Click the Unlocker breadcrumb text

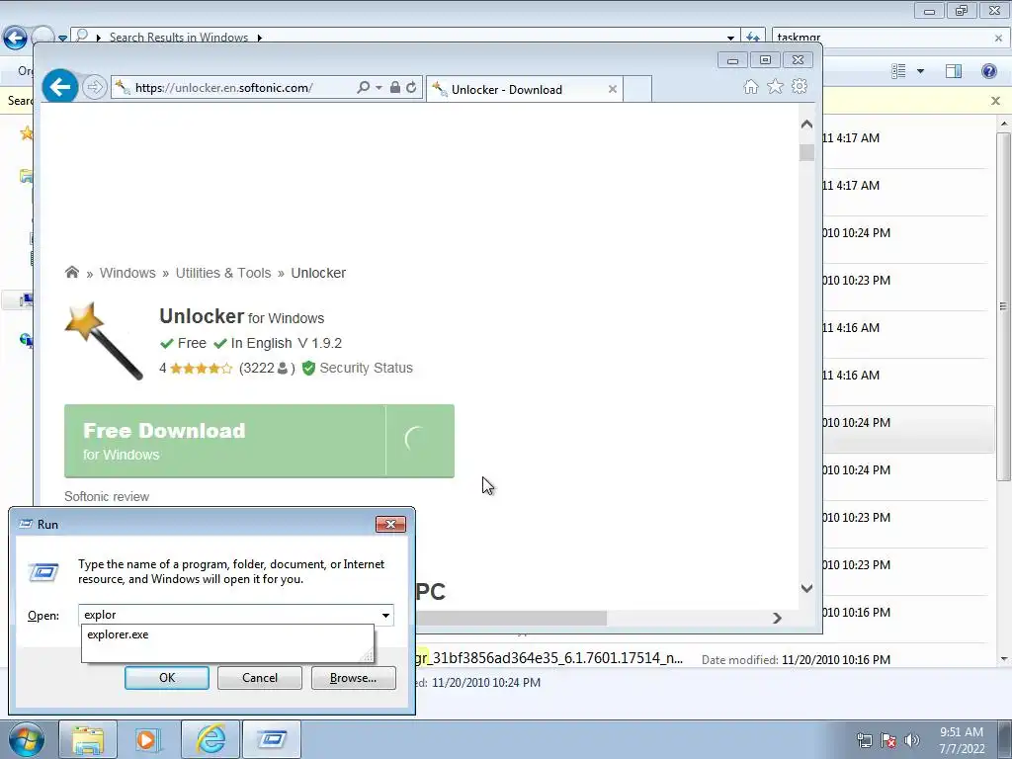click(x=318, y=273)
